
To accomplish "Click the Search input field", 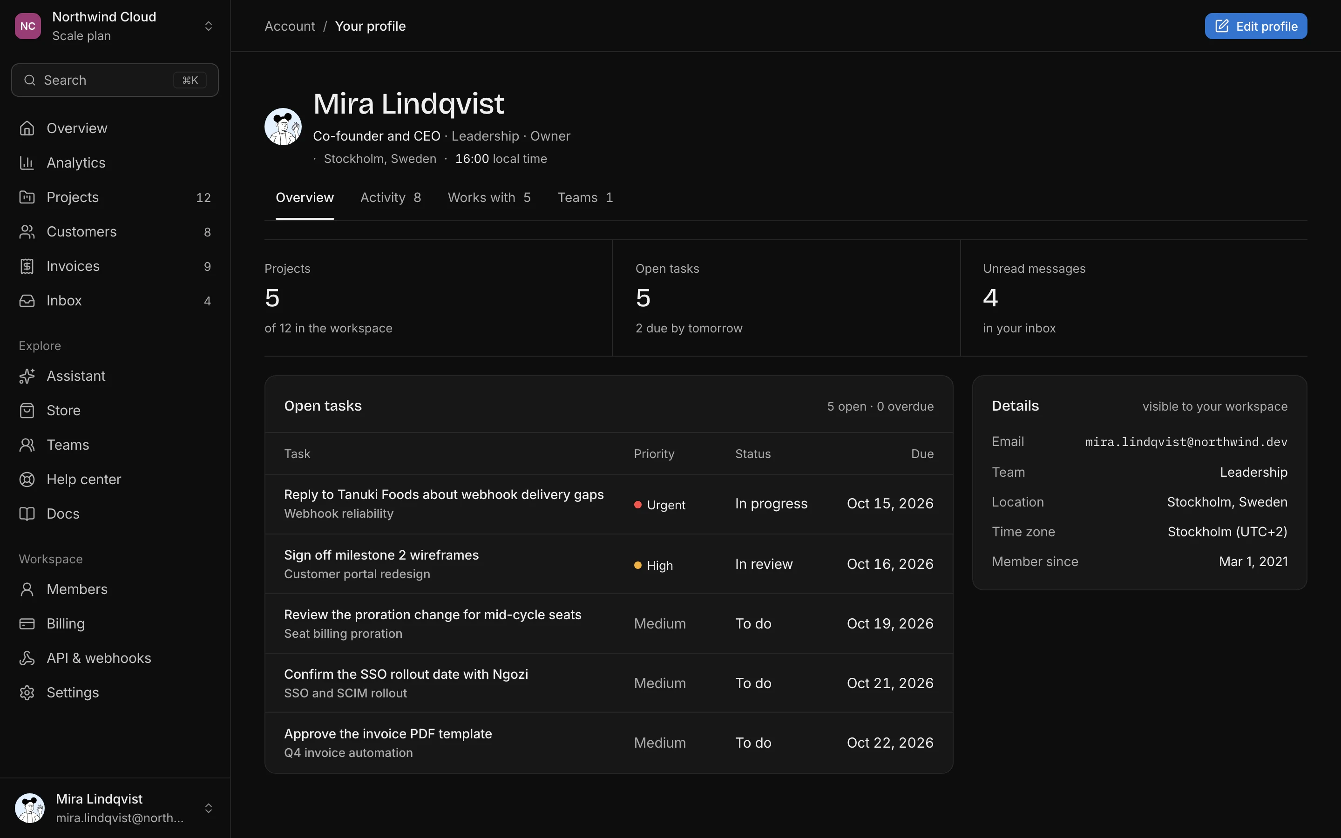I will [115, 81].
